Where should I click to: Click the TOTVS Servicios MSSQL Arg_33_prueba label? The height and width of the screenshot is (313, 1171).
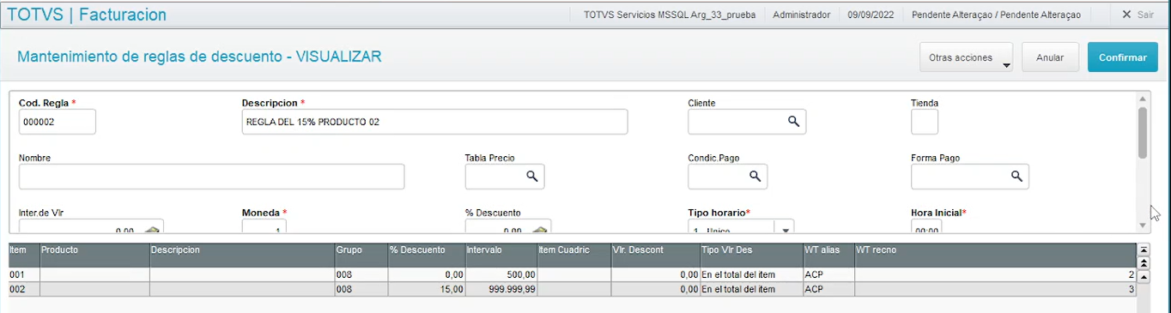coord(669,15)
